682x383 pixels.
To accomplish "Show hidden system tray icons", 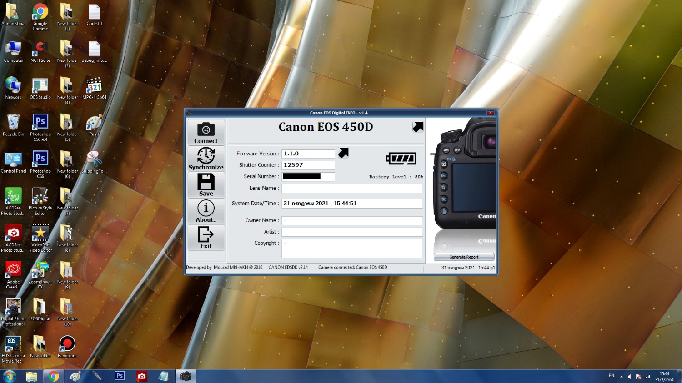I will point(621,377).
